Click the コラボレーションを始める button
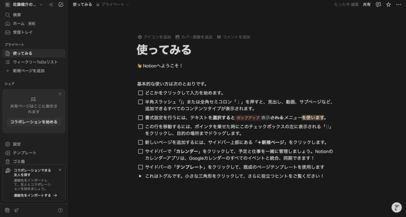Image resolution: width=406 pixels, height=217 pixels. pyautogui.click(x=34, y=122)
